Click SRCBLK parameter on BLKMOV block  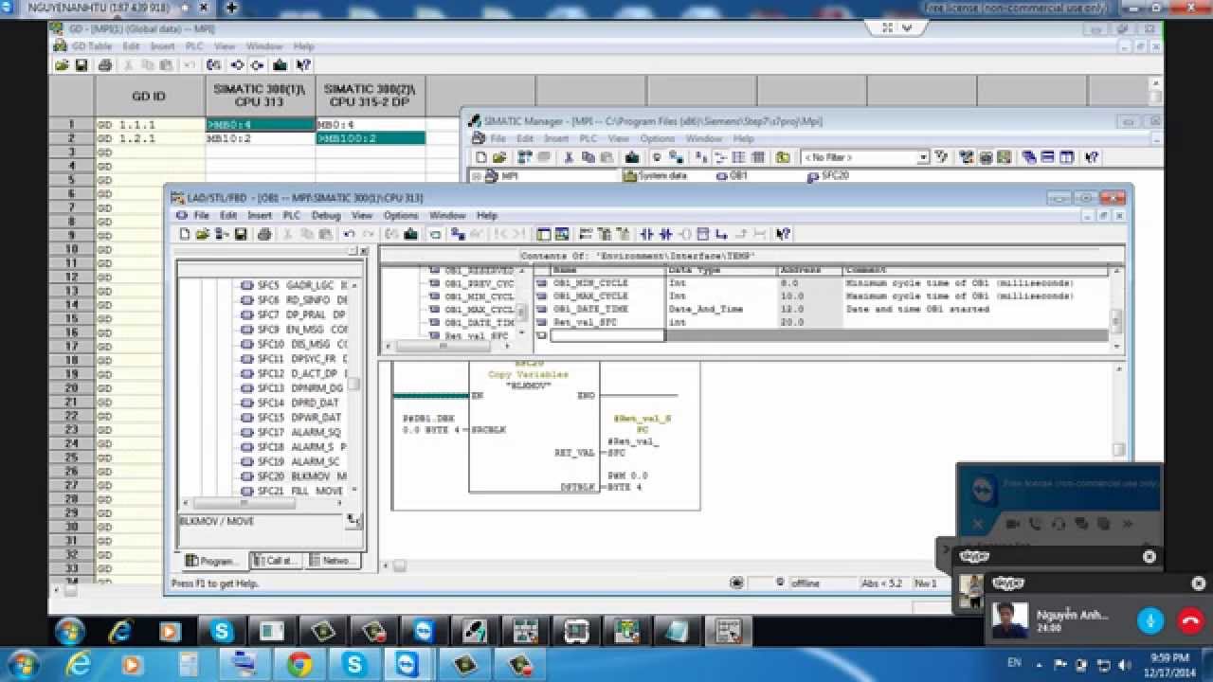click(488, 429)
